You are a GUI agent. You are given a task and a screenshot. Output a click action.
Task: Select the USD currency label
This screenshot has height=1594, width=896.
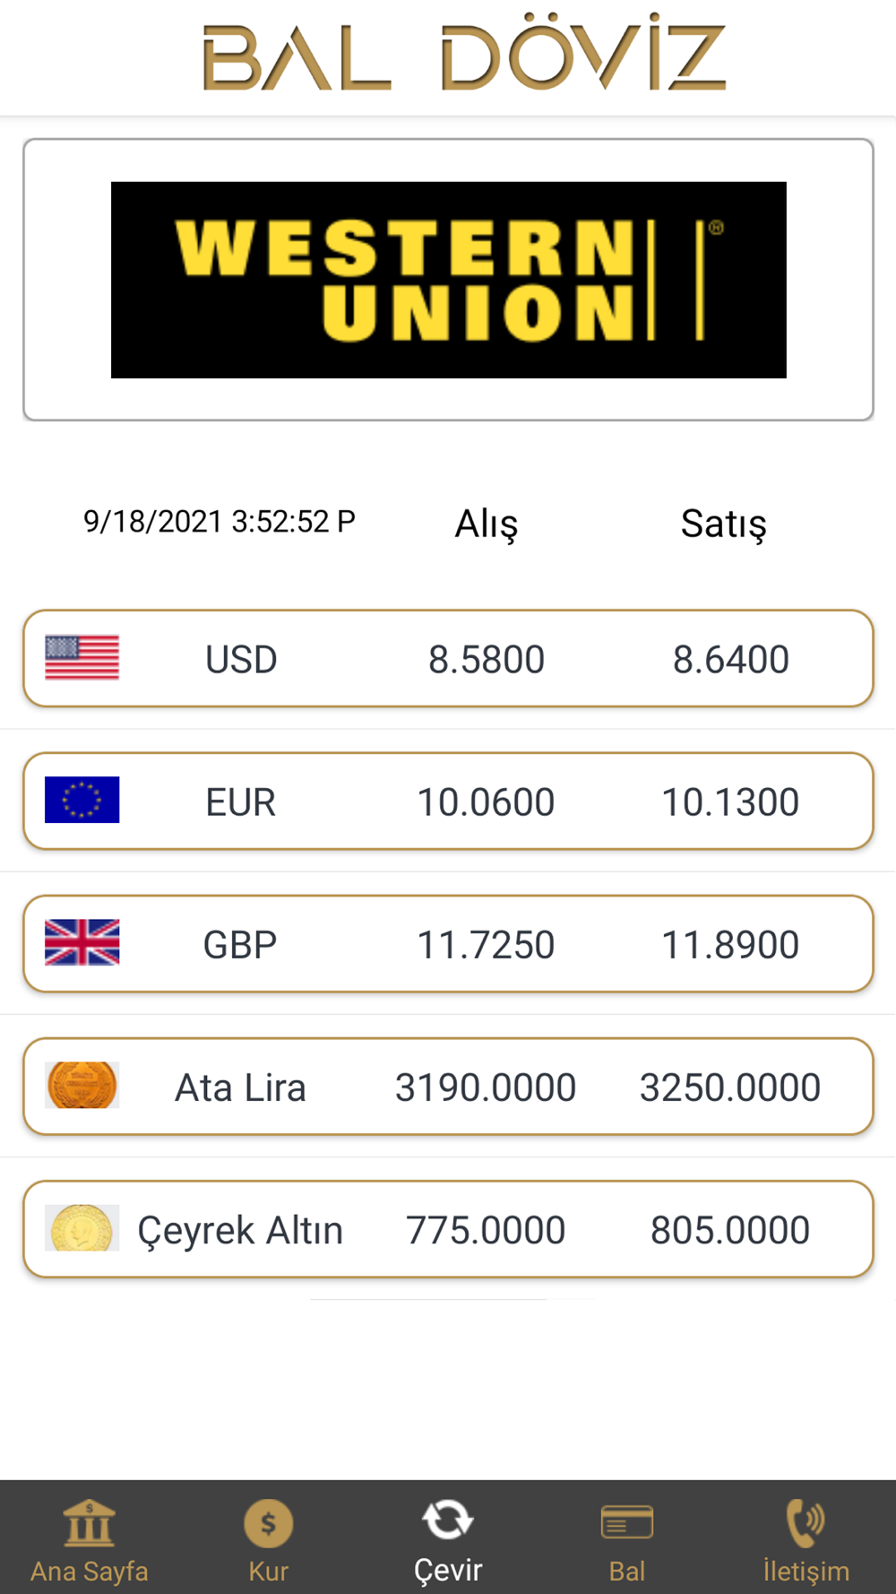(x=241, y=660)
